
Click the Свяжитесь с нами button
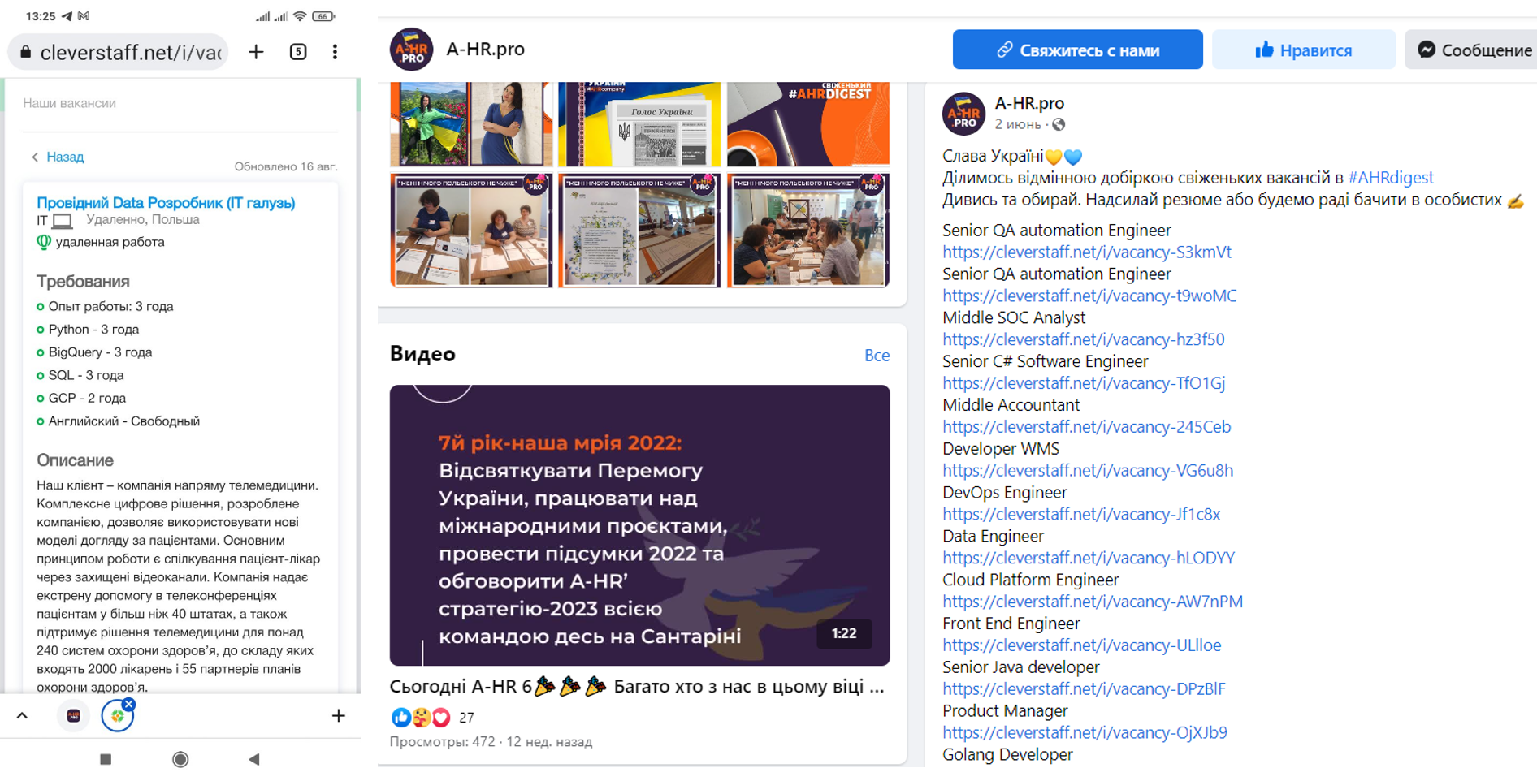pyautogui.click(x=1077, y=50)
